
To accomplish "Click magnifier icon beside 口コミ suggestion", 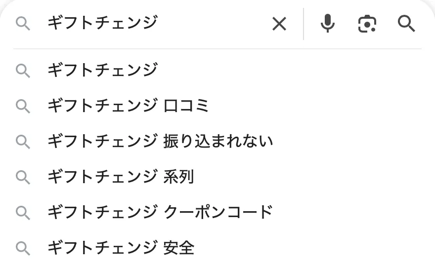I will 23,106.
